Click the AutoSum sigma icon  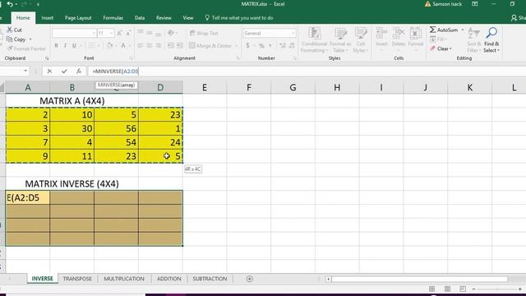(433, 30)
